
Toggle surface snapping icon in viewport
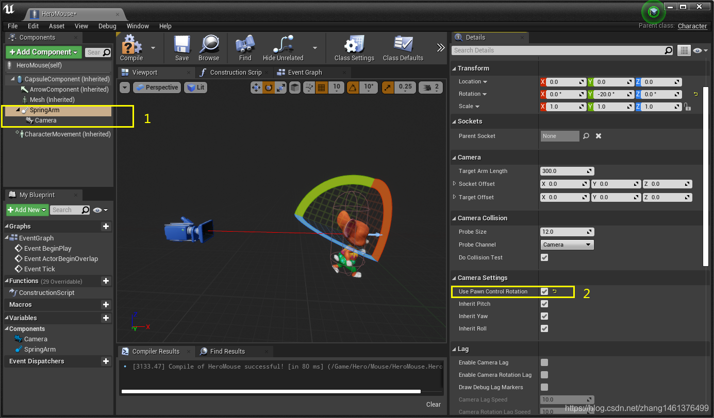tap(309, 88)
